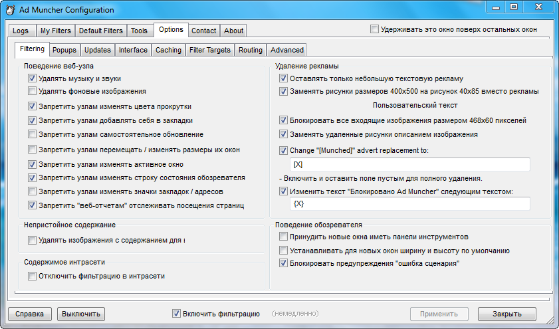Image resolution: width=559 pixels, height=329 pixels.
Task: Click the {X} blocked text input field
Action: point(409,204)
